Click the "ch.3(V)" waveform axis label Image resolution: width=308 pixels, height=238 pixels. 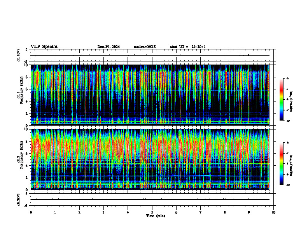[x=18, y=199]
